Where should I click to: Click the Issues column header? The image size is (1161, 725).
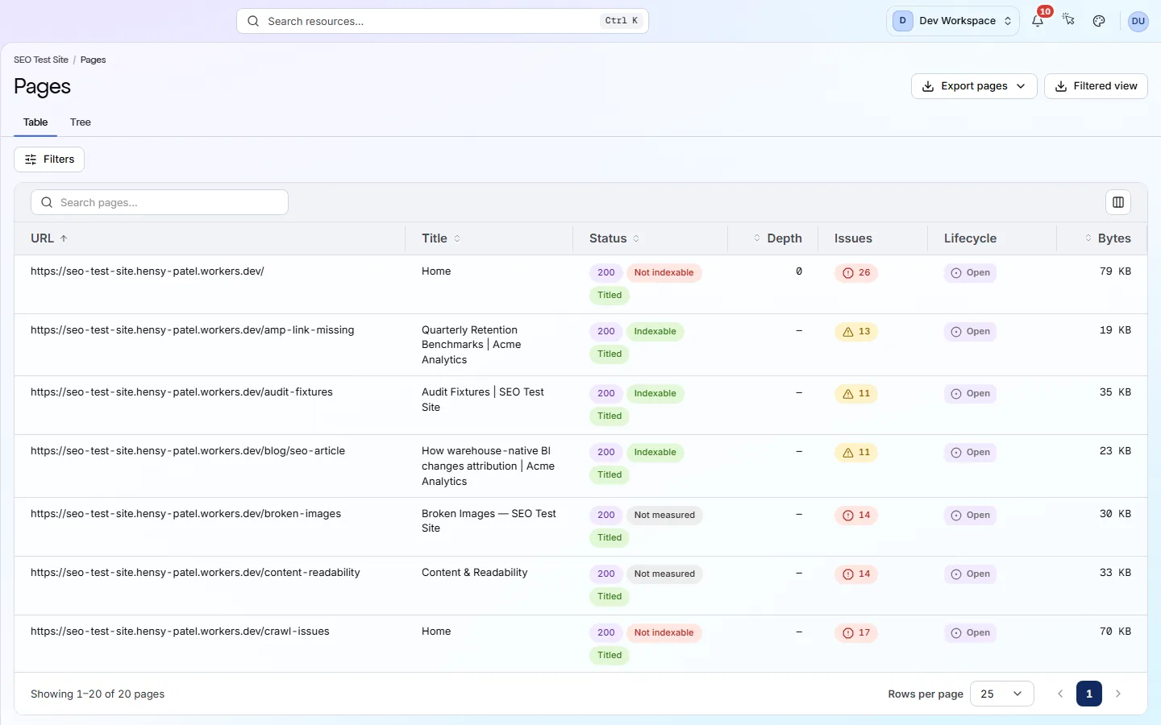[853, 238]
